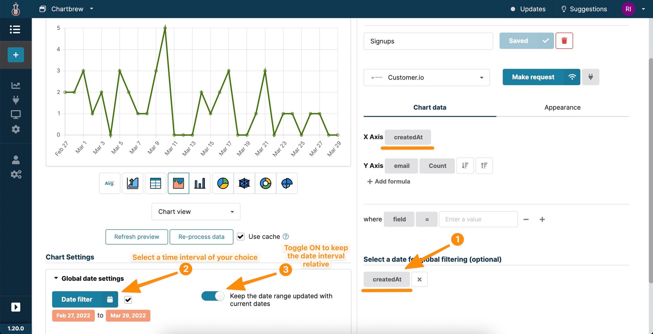Select the pie chart type
Viewport: 653px width, 334px height.
click(x=223, y=183)
